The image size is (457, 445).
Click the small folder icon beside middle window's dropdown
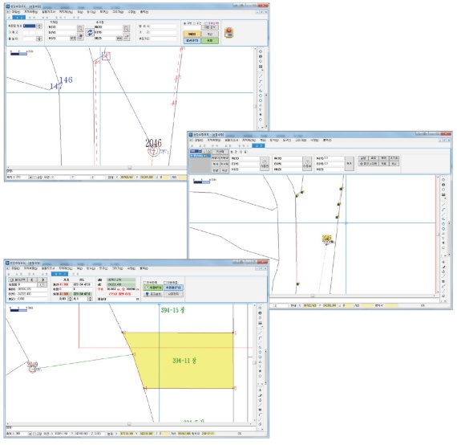click(208, 152)
